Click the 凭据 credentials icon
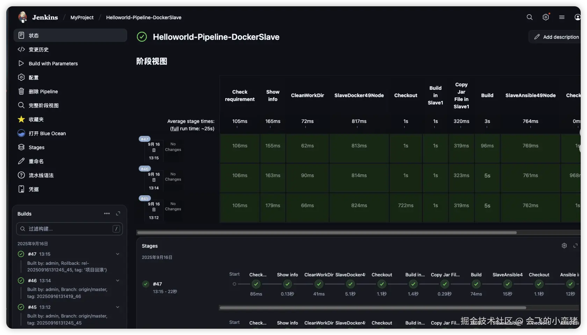The width and height of the screenshot is (587, 335). (x=21, y=189)
